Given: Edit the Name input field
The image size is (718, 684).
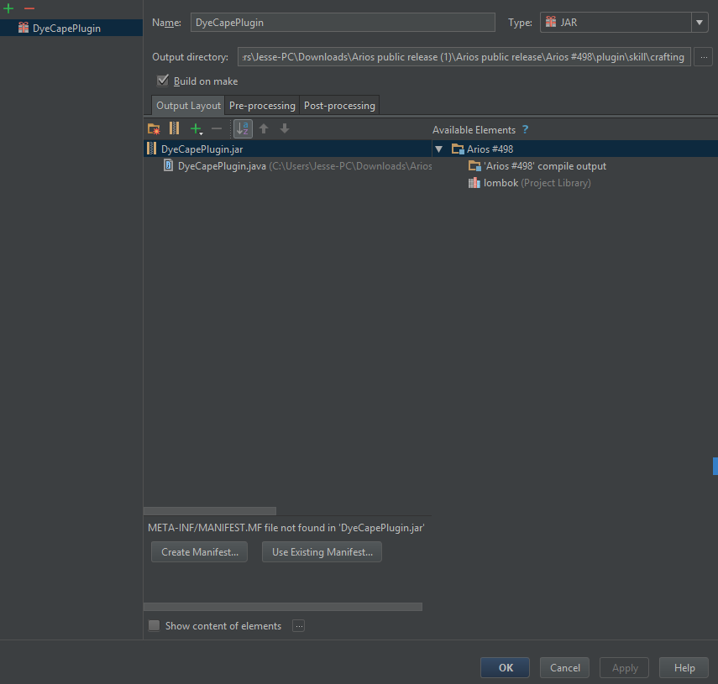Looking at the screenshot, I should click(x=343, y=23).
